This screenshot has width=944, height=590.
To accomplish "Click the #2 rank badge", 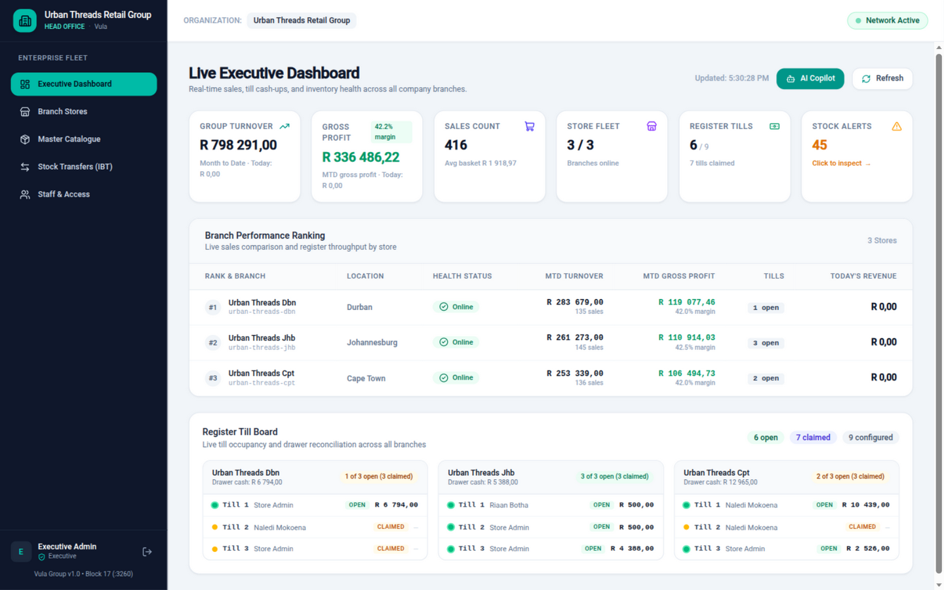I will (x=212, y=342).
